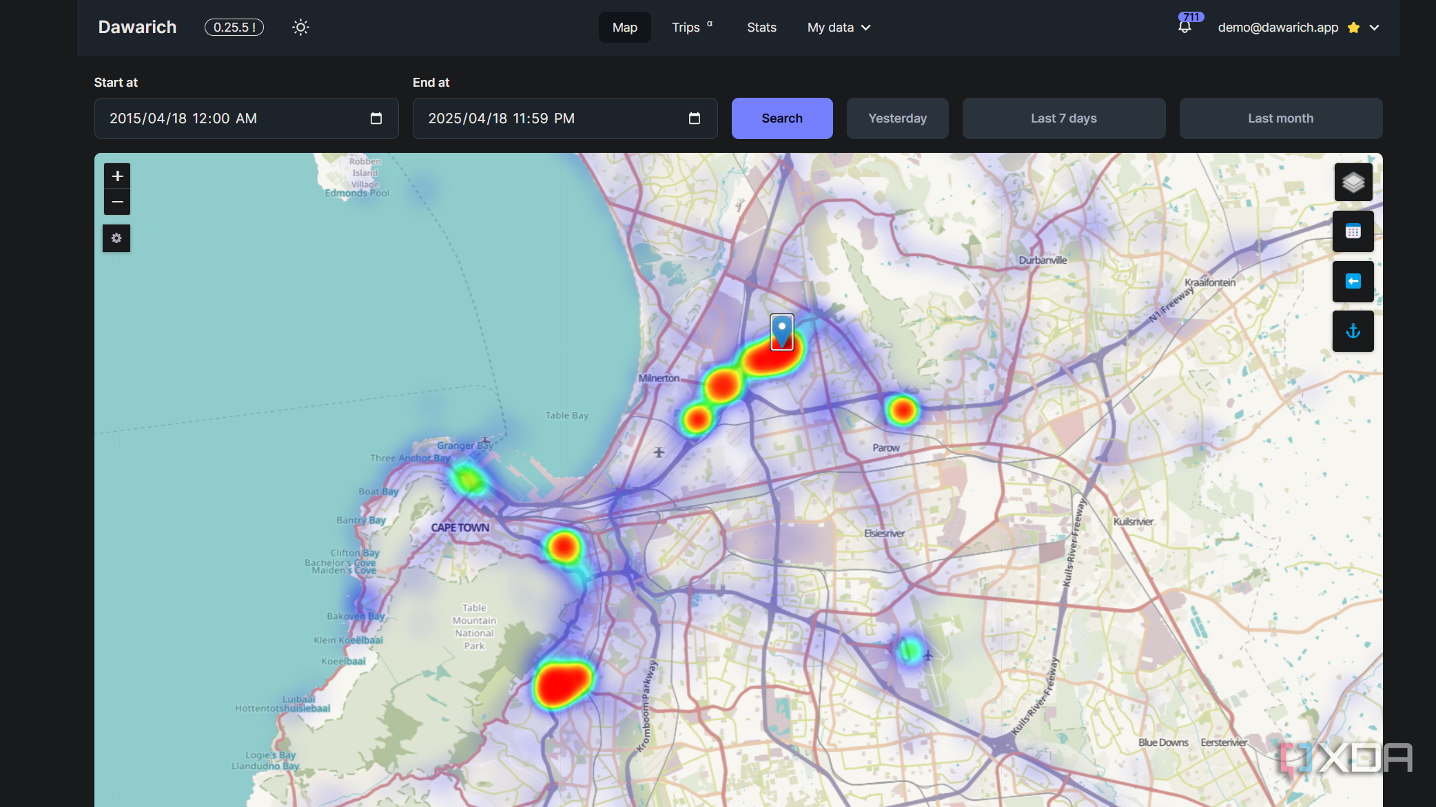Expand the My data dropdown menu
Image resolution: width=1436 pixels, height=807 pixels.
pyautogui.click(x=839, y=28)
